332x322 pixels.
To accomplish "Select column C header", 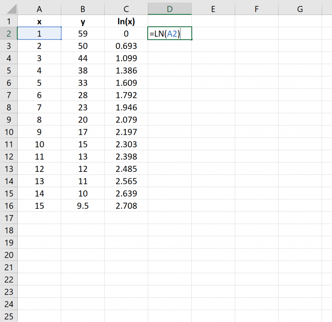I will [x=126, y=9].
